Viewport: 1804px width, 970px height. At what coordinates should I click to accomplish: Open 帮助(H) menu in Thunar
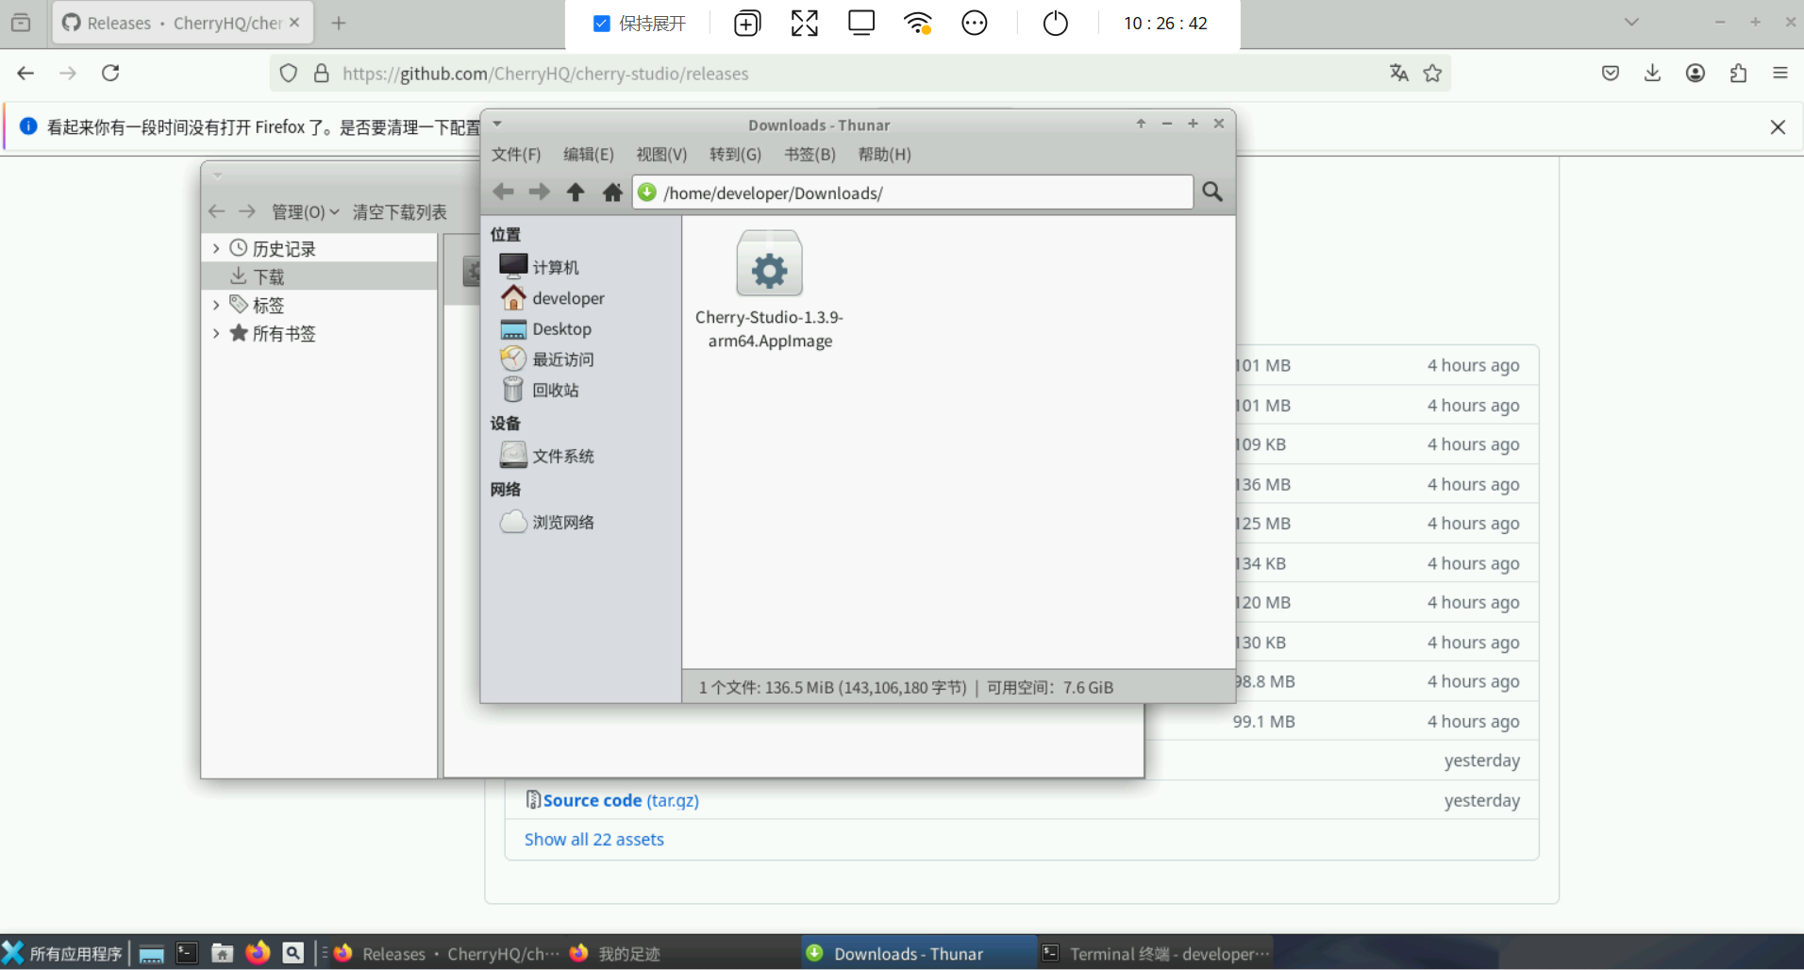pos(884,155)
